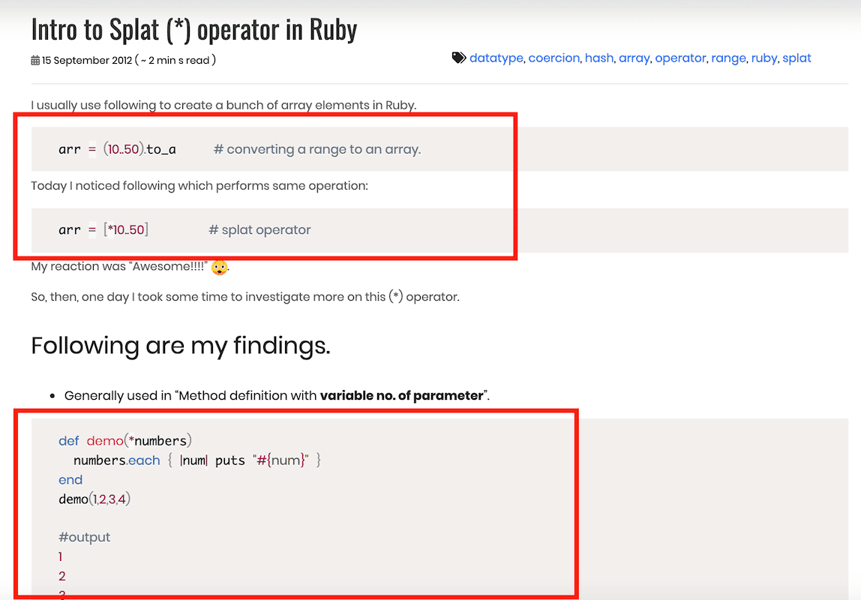Open the array tag link

(634, 58)
